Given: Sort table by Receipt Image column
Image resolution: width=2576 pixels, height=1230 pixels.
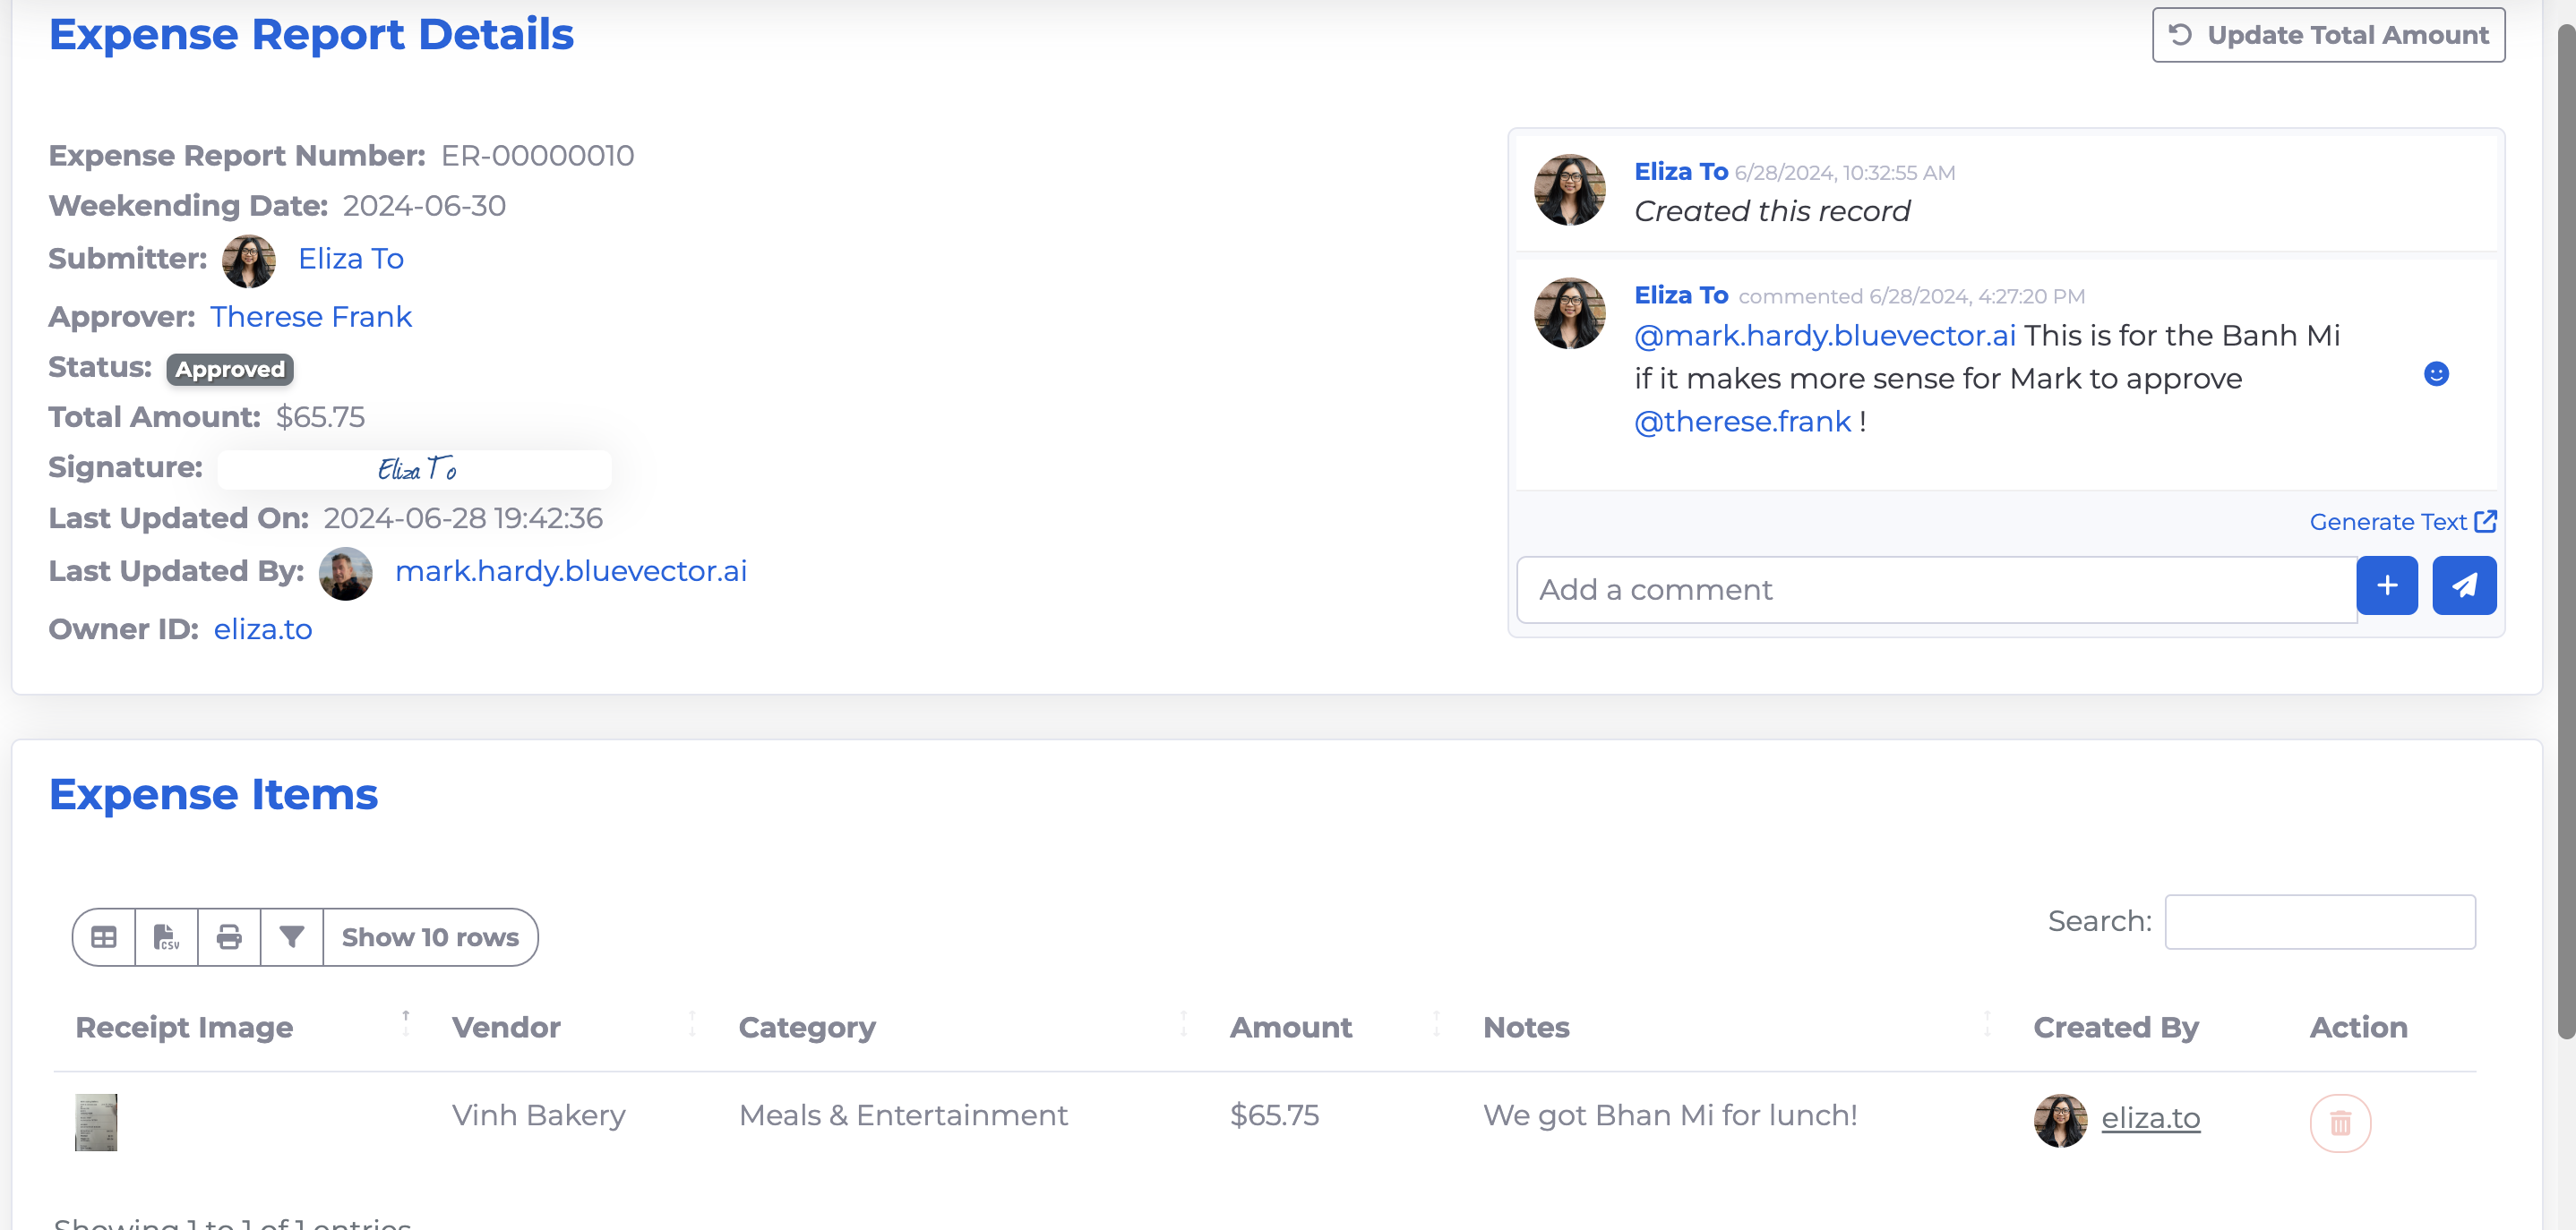Looking at the screenshot, I should point(185,1027).
